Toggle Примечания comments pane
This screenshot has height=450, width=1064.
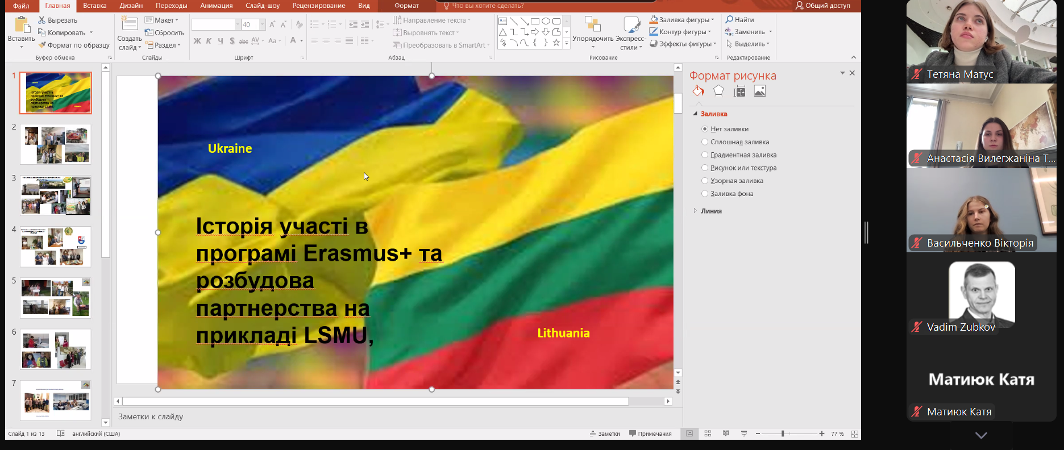click(x=650, y=434)
